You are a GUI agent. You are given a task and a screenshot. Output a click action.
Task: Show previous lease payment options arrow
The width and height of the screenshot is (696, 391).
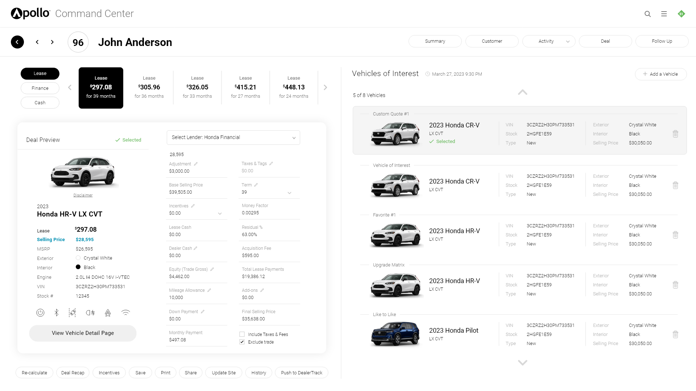click(70, 87)
